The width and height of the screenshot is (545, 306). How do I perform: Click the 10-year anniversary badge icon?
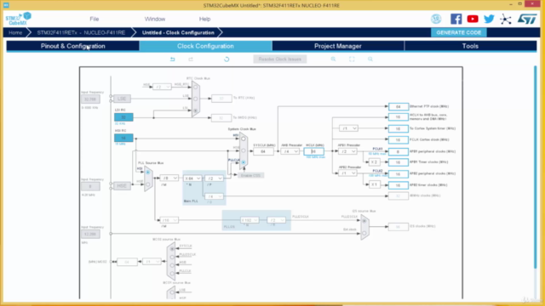click(x=436, y=19)
